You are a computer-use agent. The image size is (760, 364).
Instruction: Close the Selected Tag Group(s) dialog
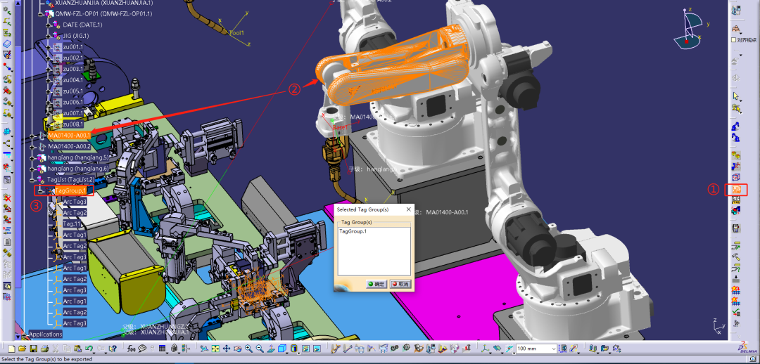coord(408,209)
